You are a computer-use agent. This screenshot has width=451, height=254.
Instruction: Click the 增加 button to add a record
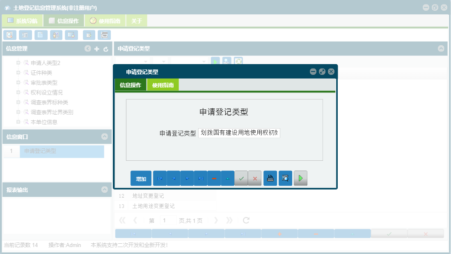(141, 178)
